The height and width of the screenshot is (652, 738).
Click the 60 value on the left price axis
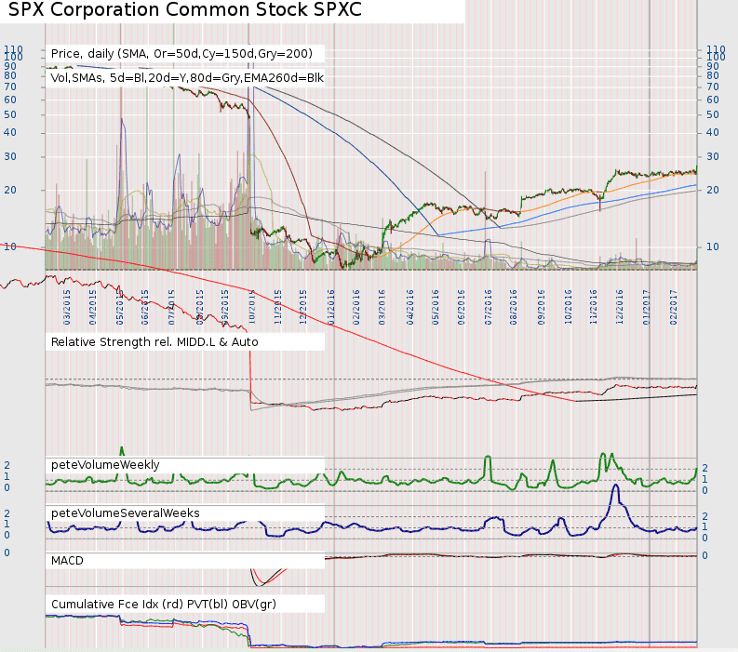[10, 100]
